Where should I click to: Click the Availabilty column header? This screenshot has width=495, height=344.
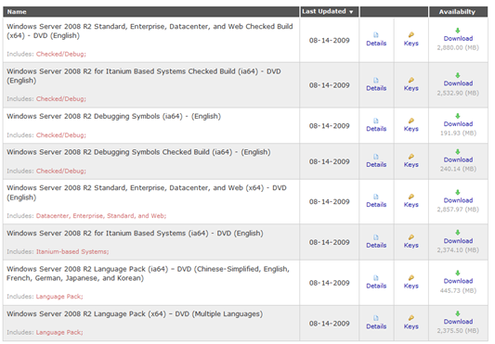457,12
